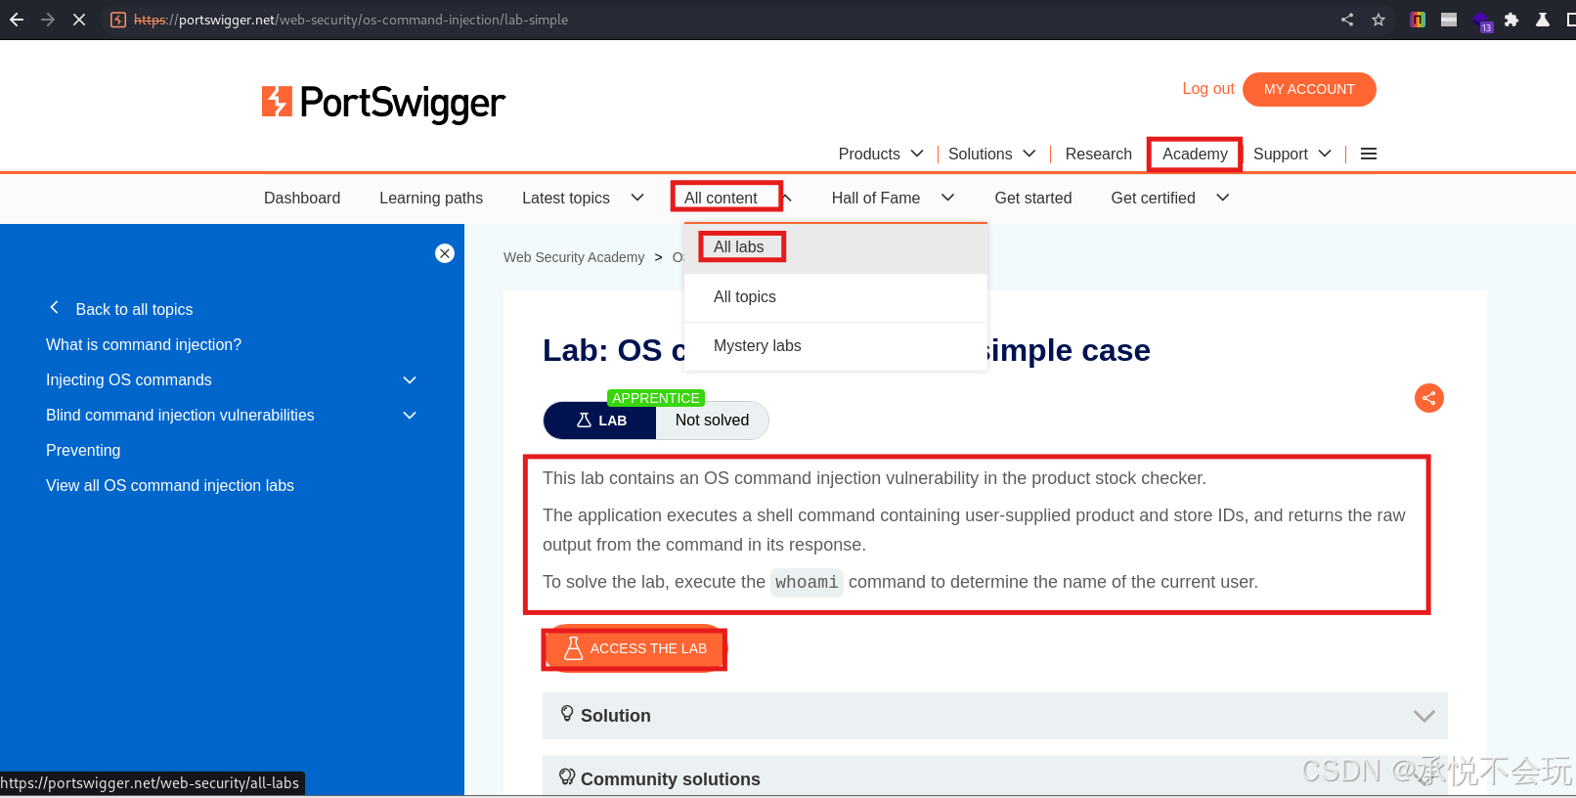The height and width of the screenshot is (798, 1576).
Task: Go to Get started
Action: coord(1033,198)
